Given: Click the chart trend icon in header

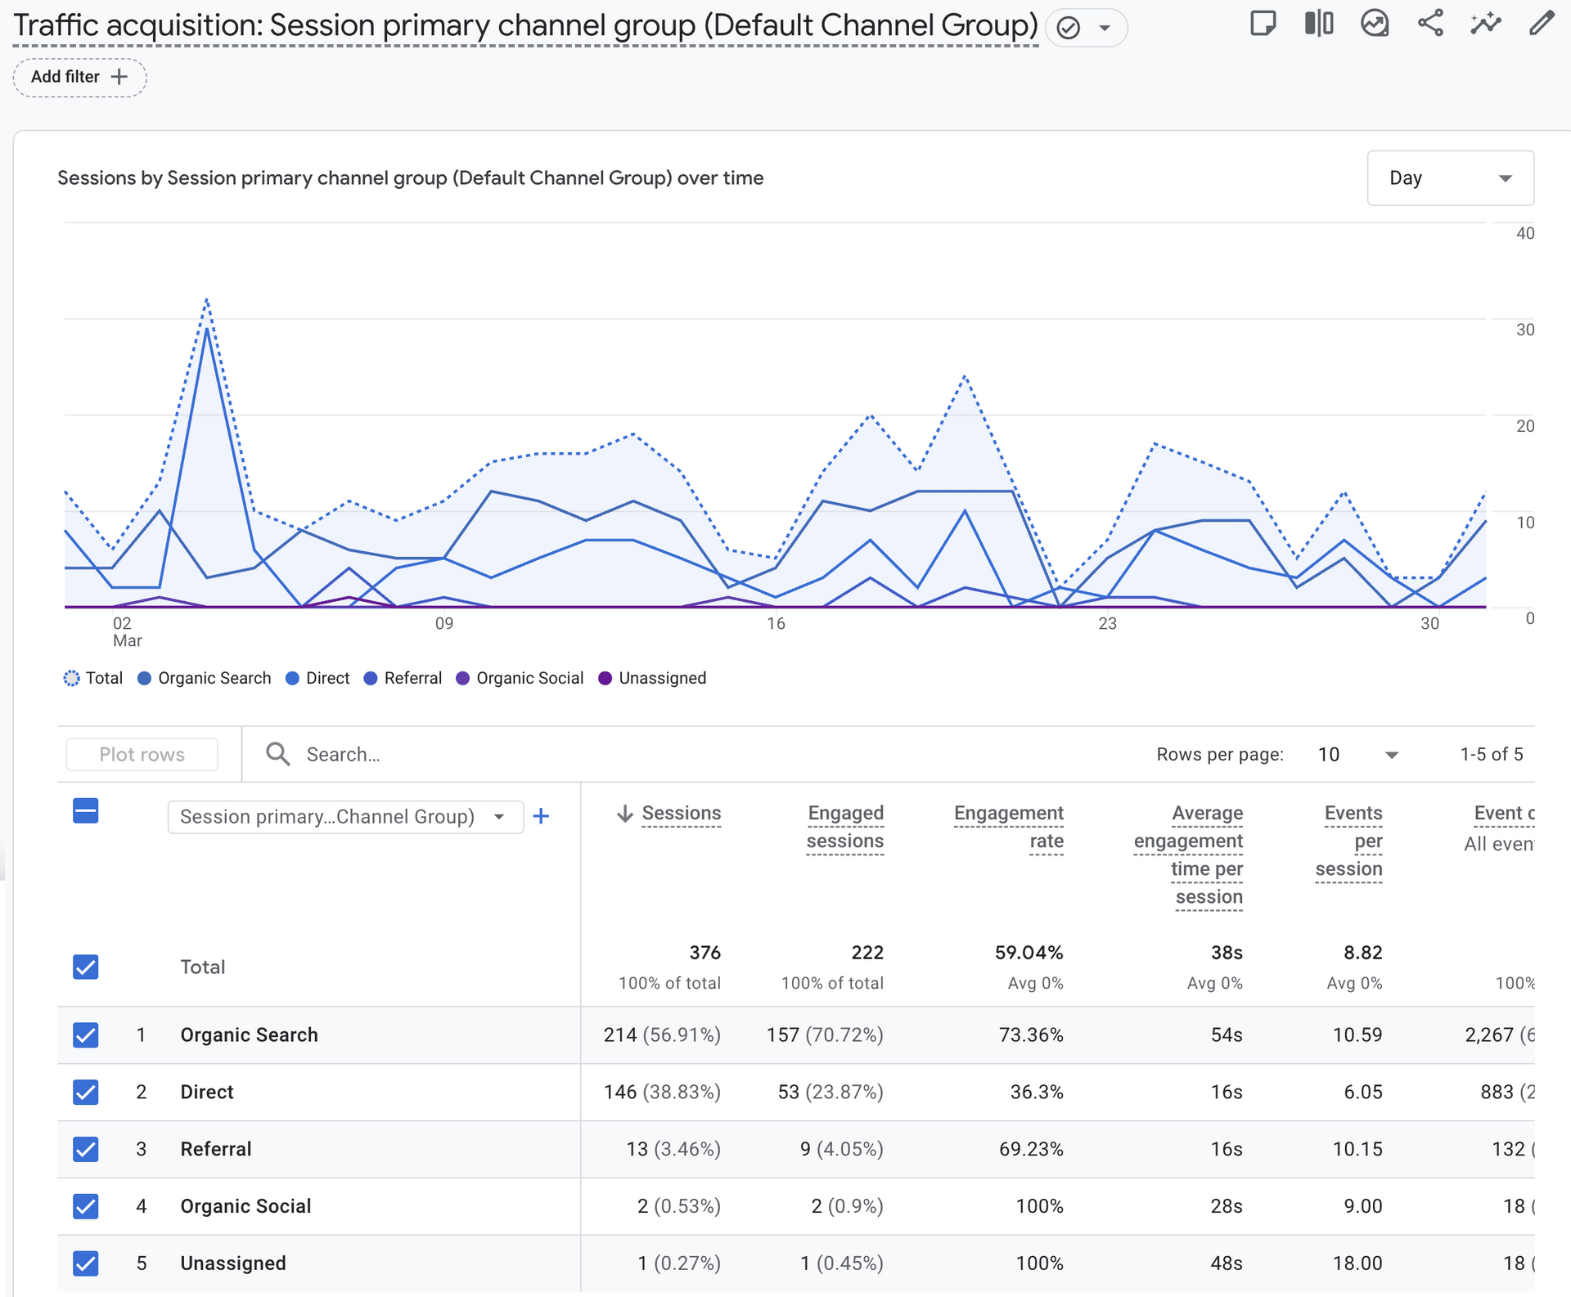Looking at the screenshot, I should (x=1374, y=24).
